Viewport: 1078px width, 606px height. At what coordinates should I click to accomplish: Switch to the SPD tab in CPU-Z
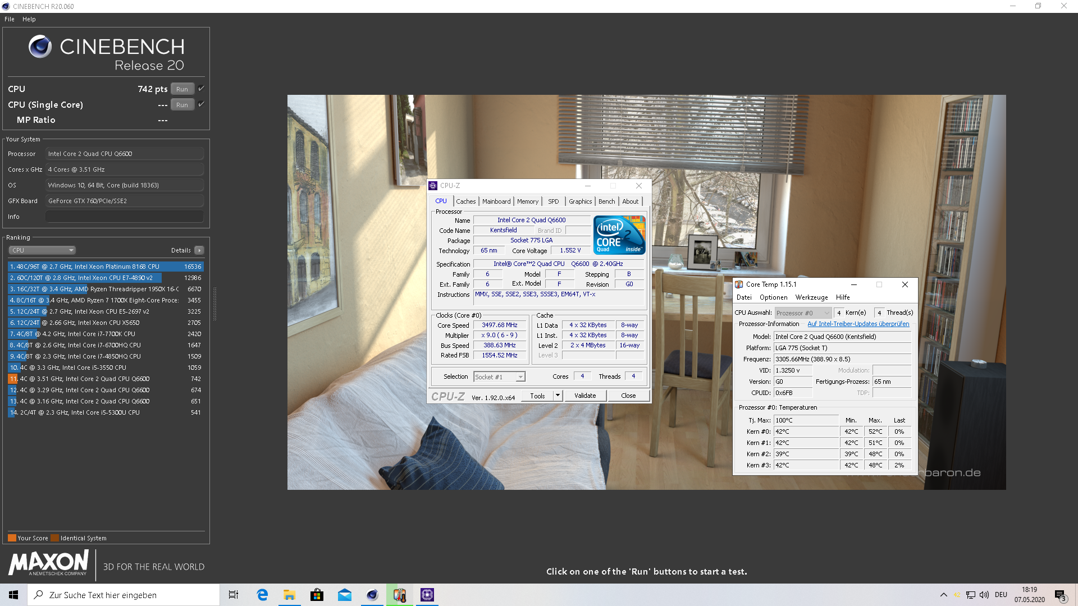(554, 201)
